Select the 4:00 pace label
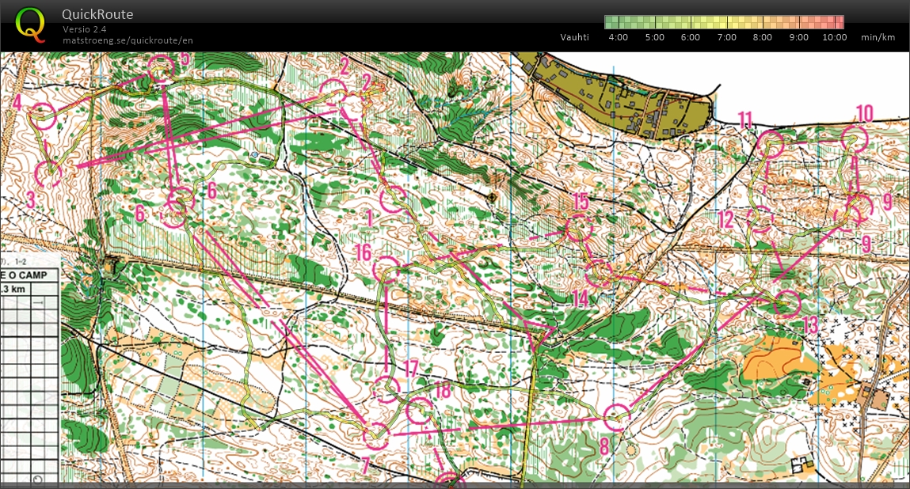910x489 pixels. [619, 37]
